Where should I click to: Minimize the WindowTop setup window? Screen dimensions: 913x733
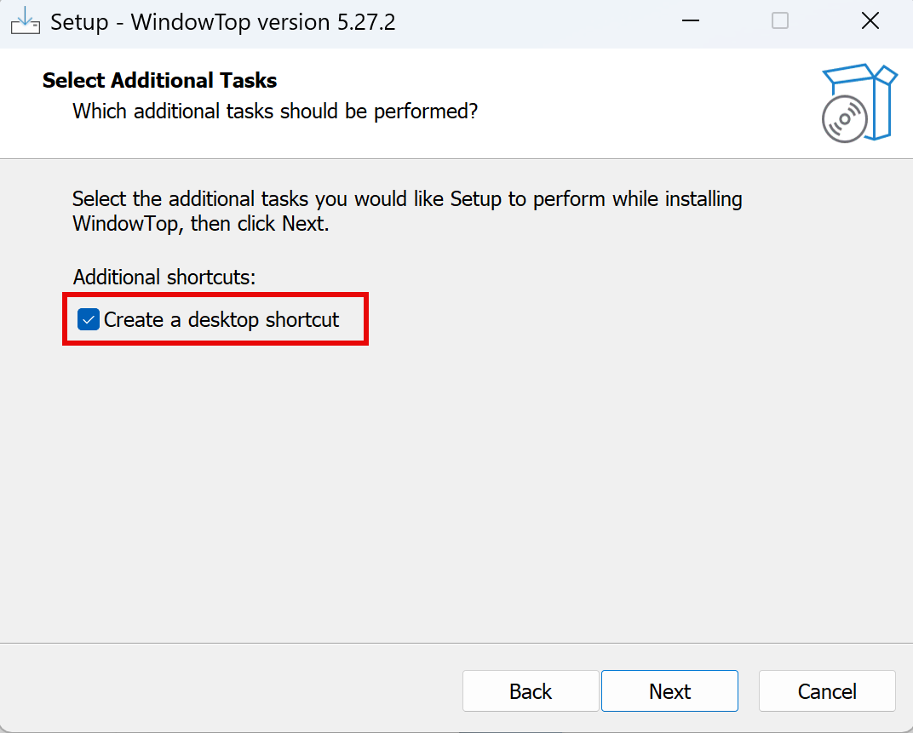click(x=690, y=21)
